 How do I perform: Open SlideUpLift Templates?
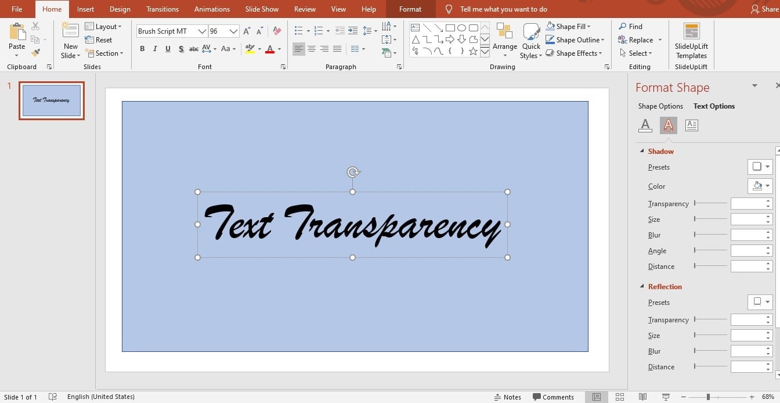(691, 41)
